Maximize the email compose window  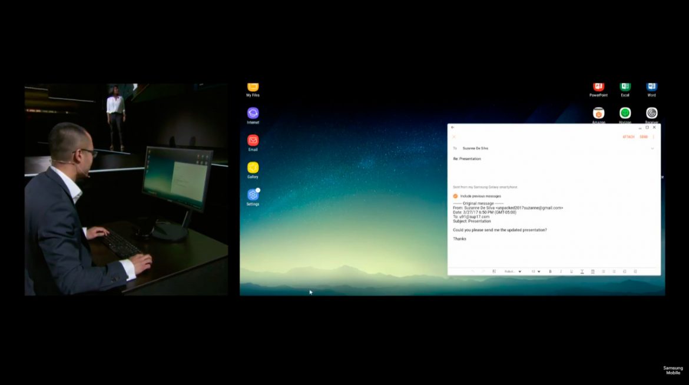click(647, 127)
